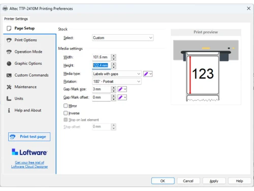This screenshot has width=254, height=191.
Task: Open the Rotation dropdown
Action: (117, 81)
